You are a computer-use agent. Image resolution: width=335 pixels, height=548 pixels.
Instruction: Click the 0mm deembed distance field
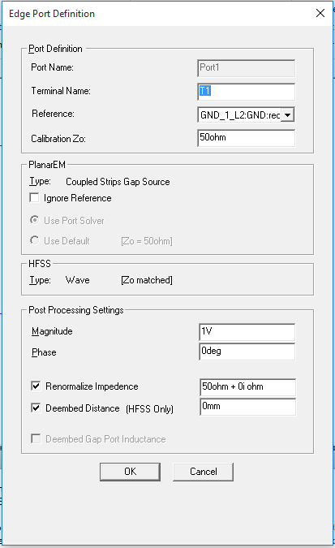(247, 407)
